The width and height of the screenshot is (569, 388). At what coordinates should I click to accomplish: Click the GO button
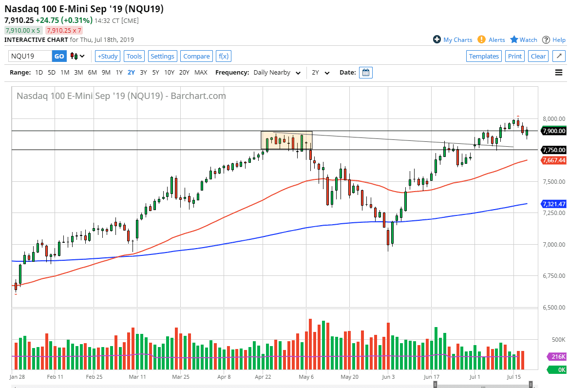59,56
